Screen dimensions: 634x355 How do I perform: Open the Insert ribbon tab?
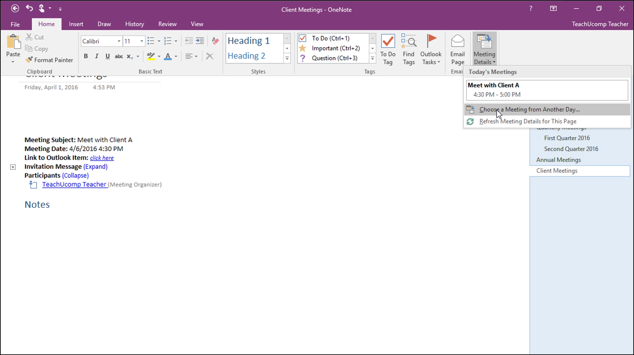76,24
